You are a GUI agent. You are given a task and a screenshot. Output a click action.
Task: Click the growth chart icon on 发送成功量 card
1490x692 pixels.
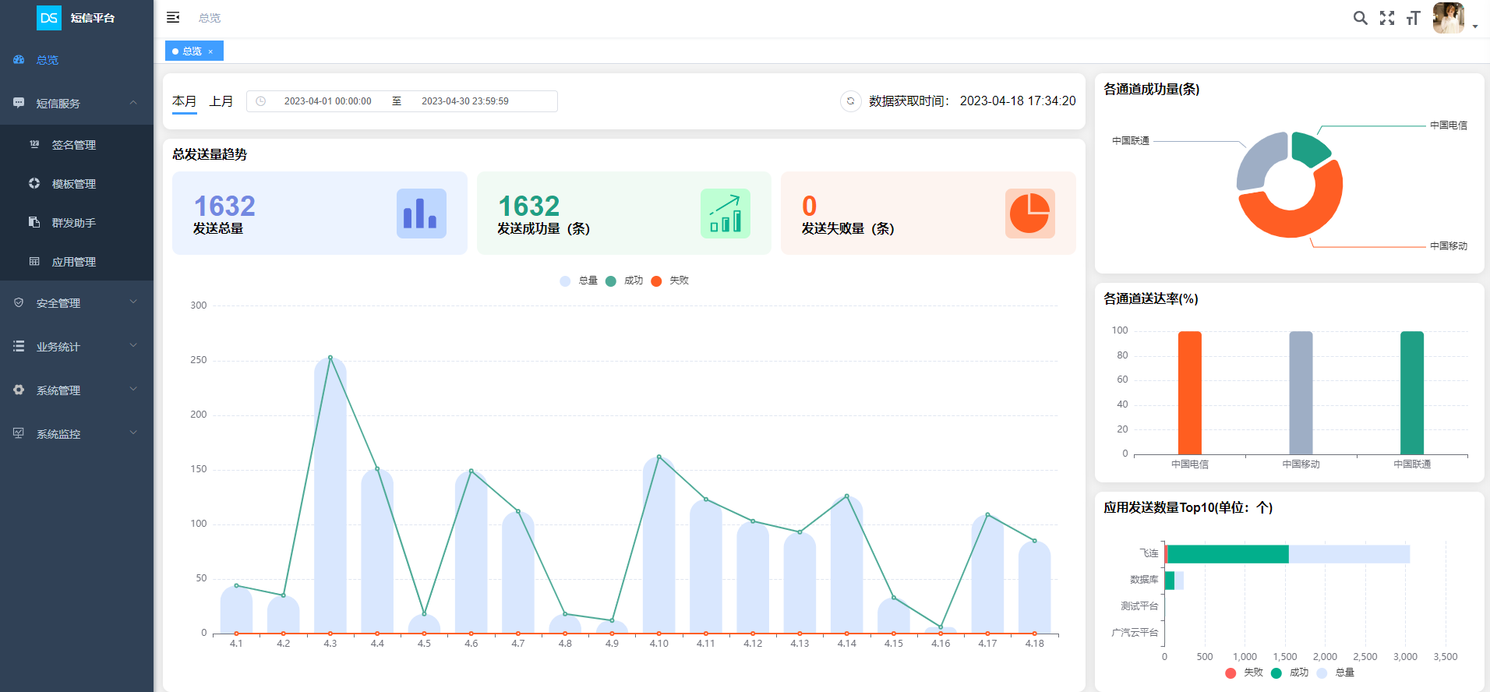726,214
